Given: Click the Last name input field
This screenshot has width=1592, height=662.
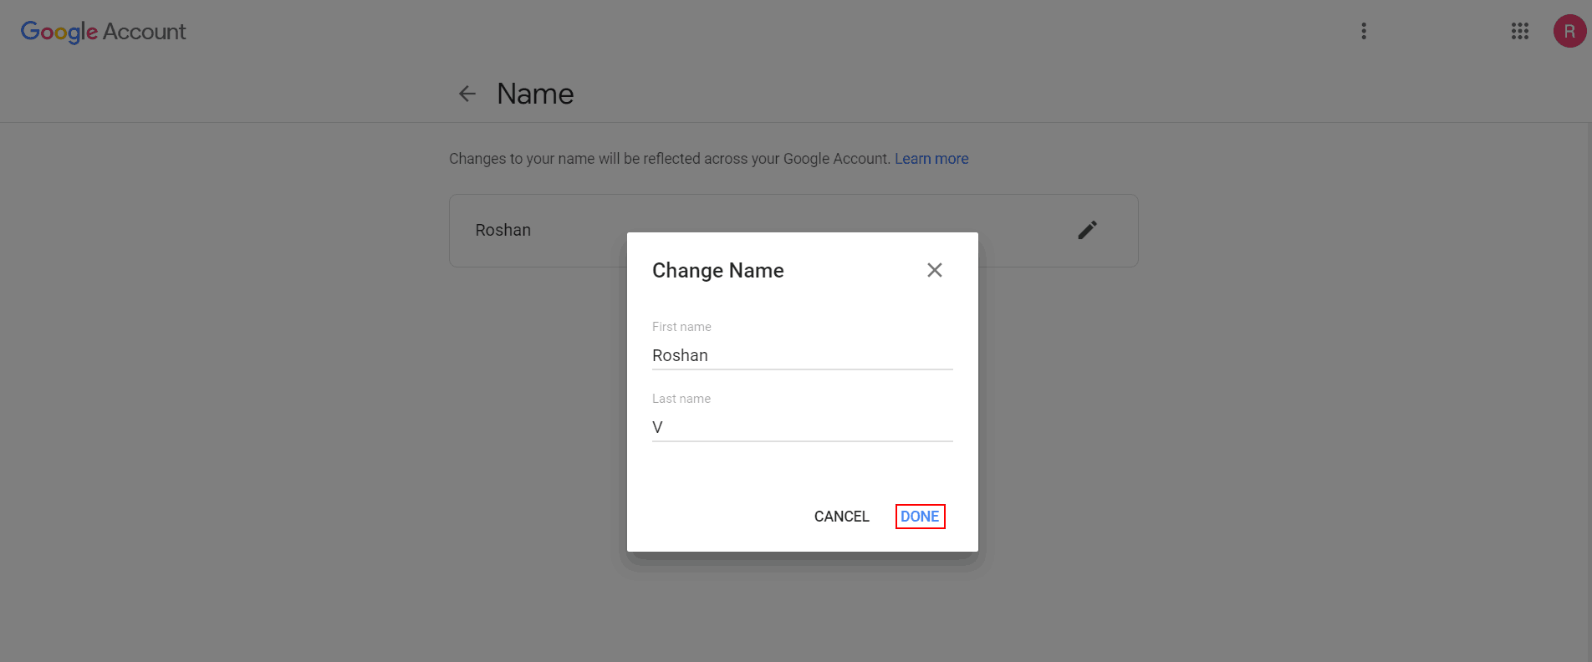Looking at the screenshot, I should tap(803, 428).
